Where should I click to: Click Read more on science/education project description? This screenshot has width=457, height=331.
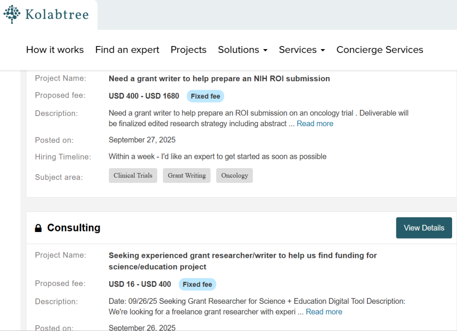[x=324, y=311]
